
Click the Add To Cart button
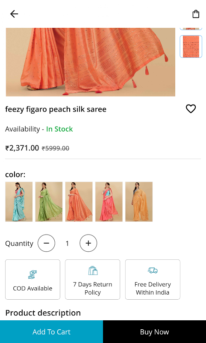(51, 332)
